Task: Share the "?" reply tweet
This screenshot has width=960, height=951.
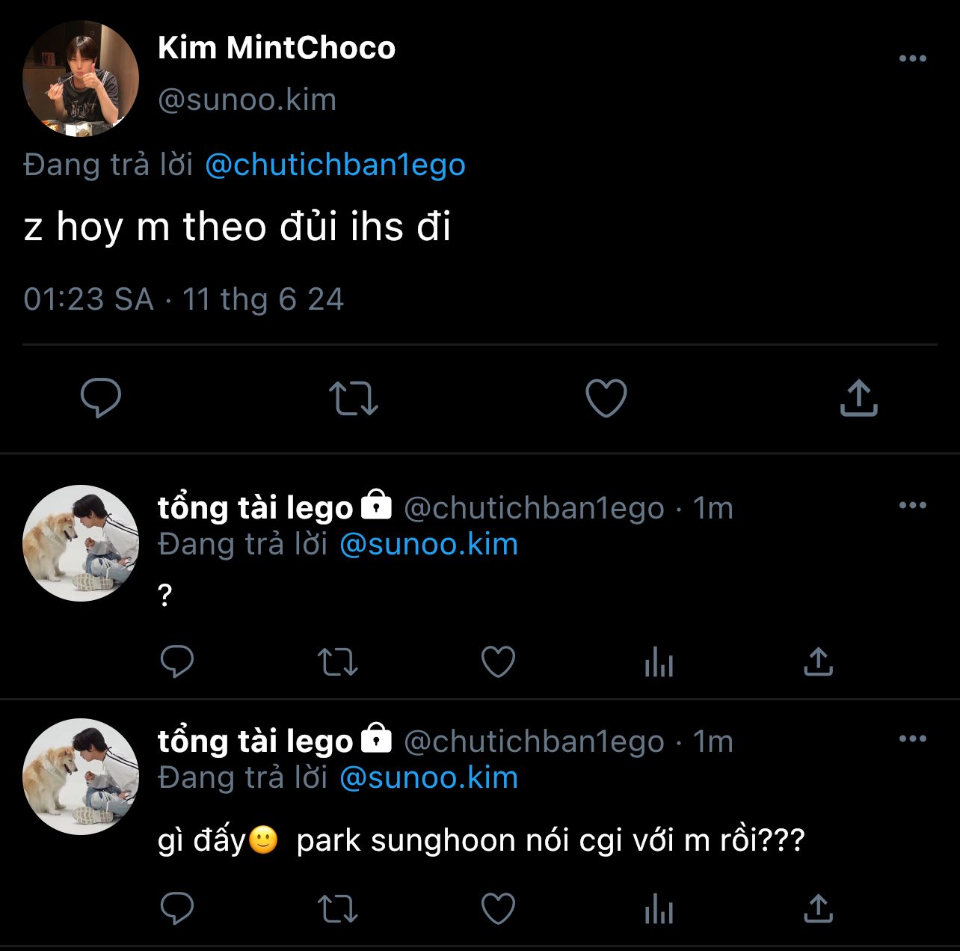Action: (x=818, y=661)
